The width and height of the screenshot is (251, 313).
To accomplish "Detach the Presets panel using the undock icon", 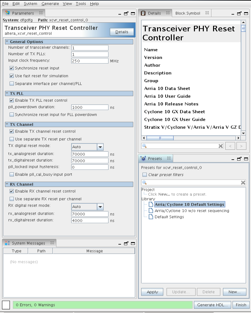I will click(x=239, y=159).
